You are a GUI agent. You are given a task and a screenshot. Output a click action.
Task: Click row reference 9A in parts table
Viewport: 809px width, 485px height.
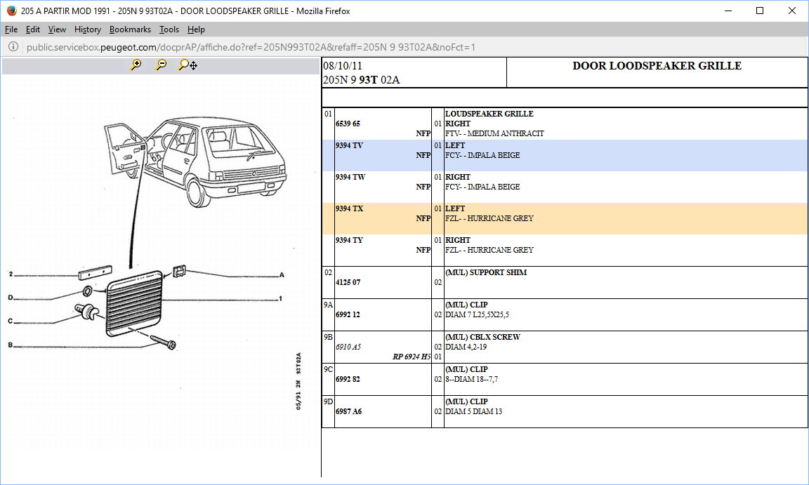pos(328,305)
